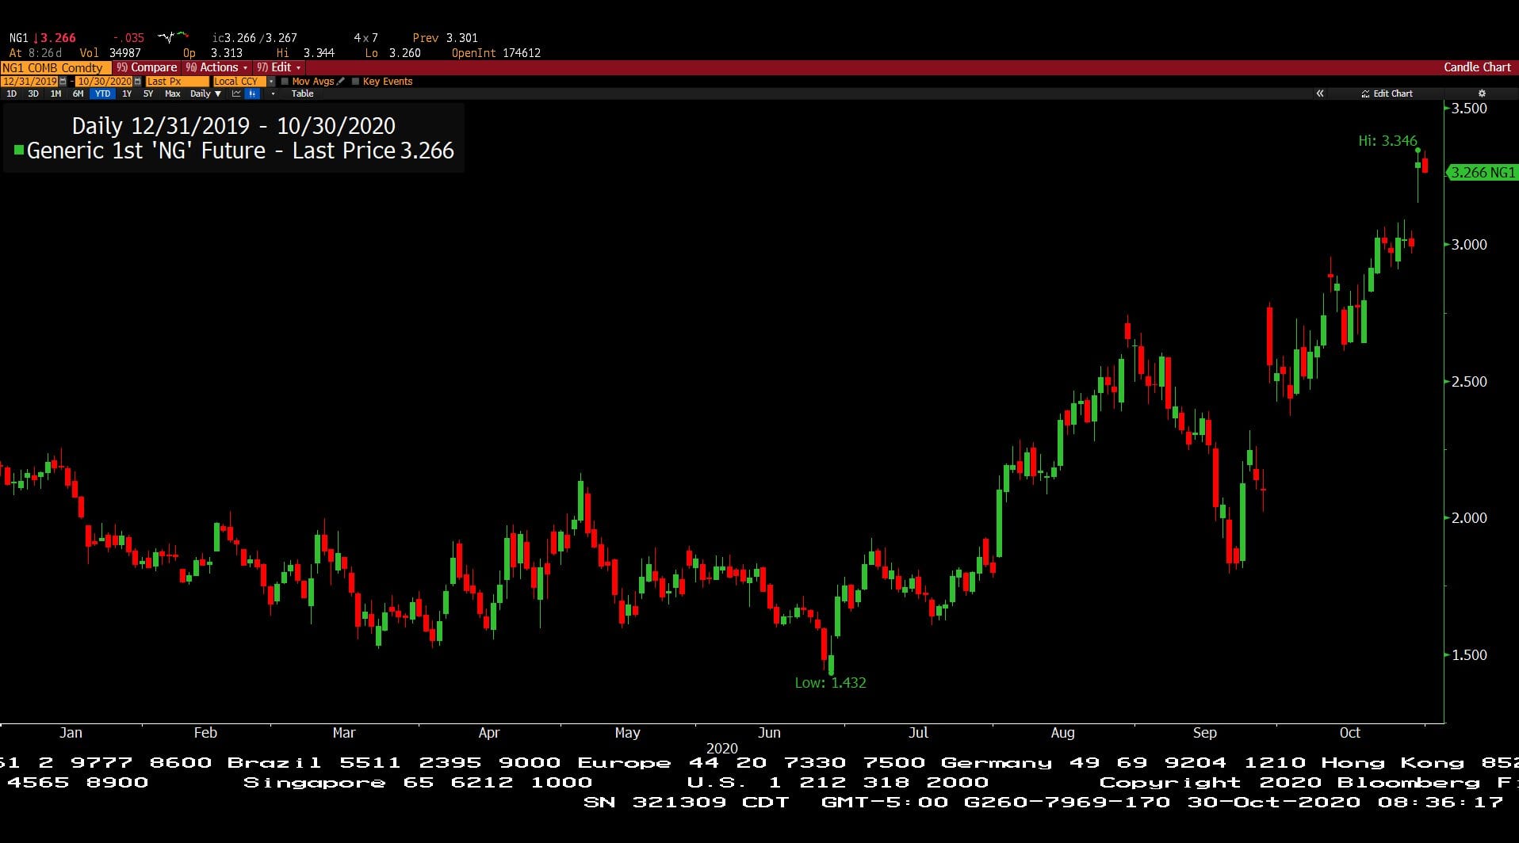The width and height of the screenshot is (1519, 843).
Task: Click the Hi 3.344 quote value
Action: 305,53
